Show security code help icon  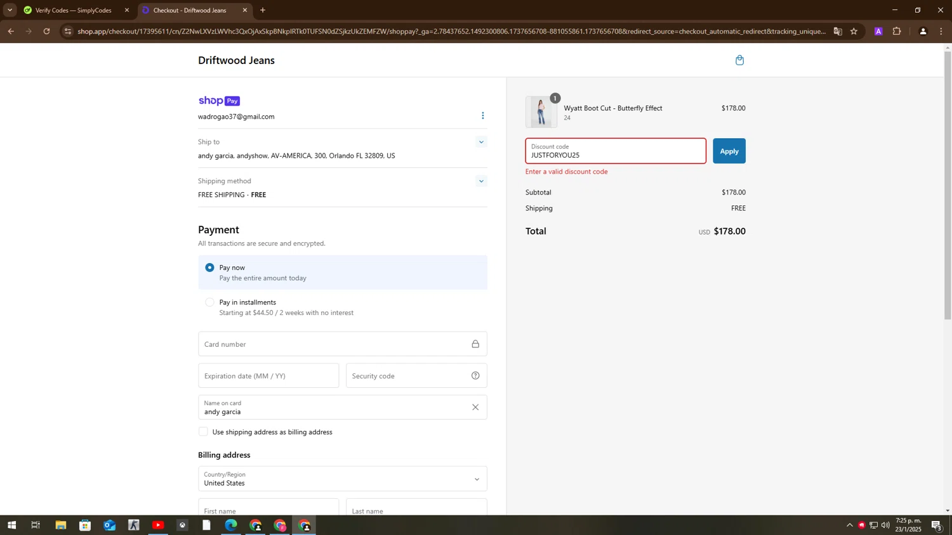[475, 376]
